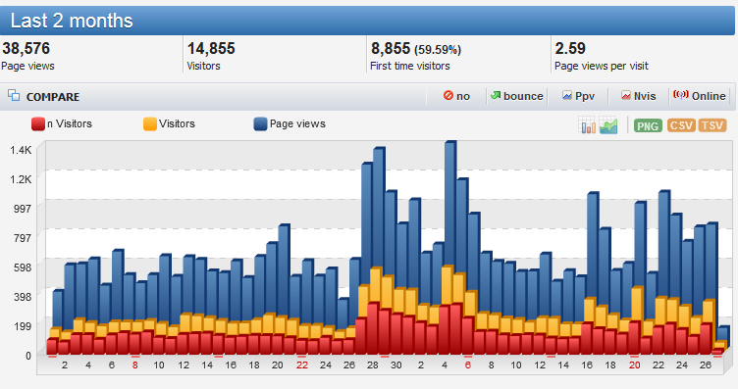Click the 598 y-axis label
Image resolution: width=738 pixels, height=389 pixels.
[x=24, y=267]
